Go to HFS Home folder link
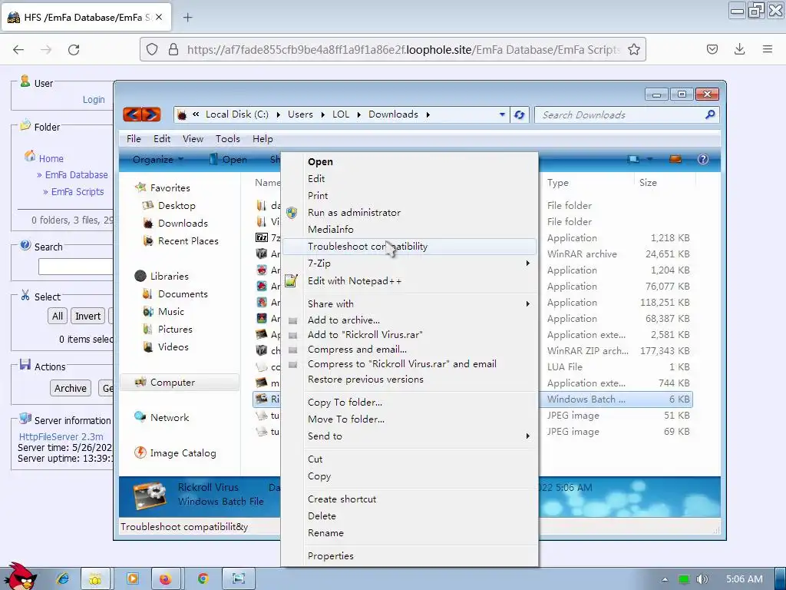The image size is (786, 590). [x=51, y=158]
